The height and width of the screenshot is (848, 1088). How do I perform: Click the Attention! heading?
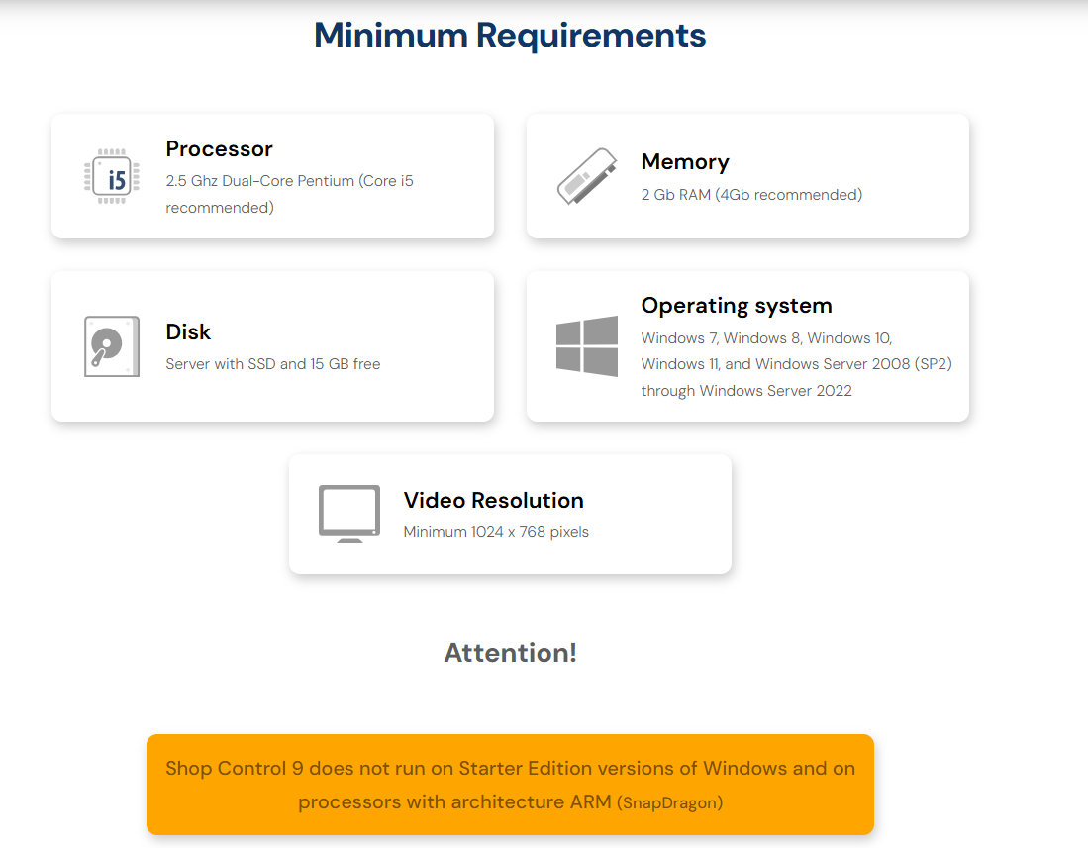coord(510,652)
